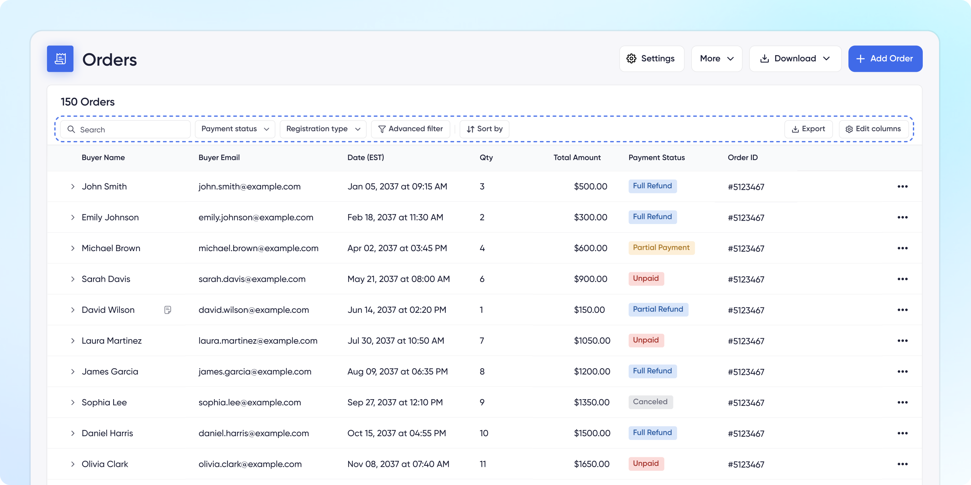Open the three-dot menu for Michael Brown
The image size is (971, 485).
(902, 249)
